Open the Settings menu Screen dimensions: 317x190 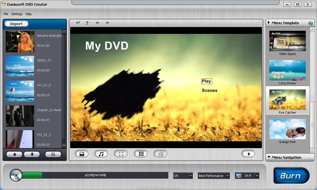pos(17,14)
